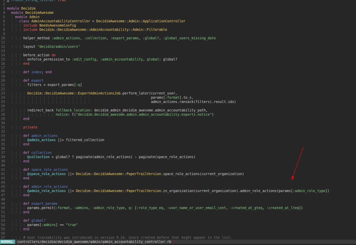Viewport: 356px width, 245px height.
Task: Click the export method name on line 20
Action: pos(37,81)
